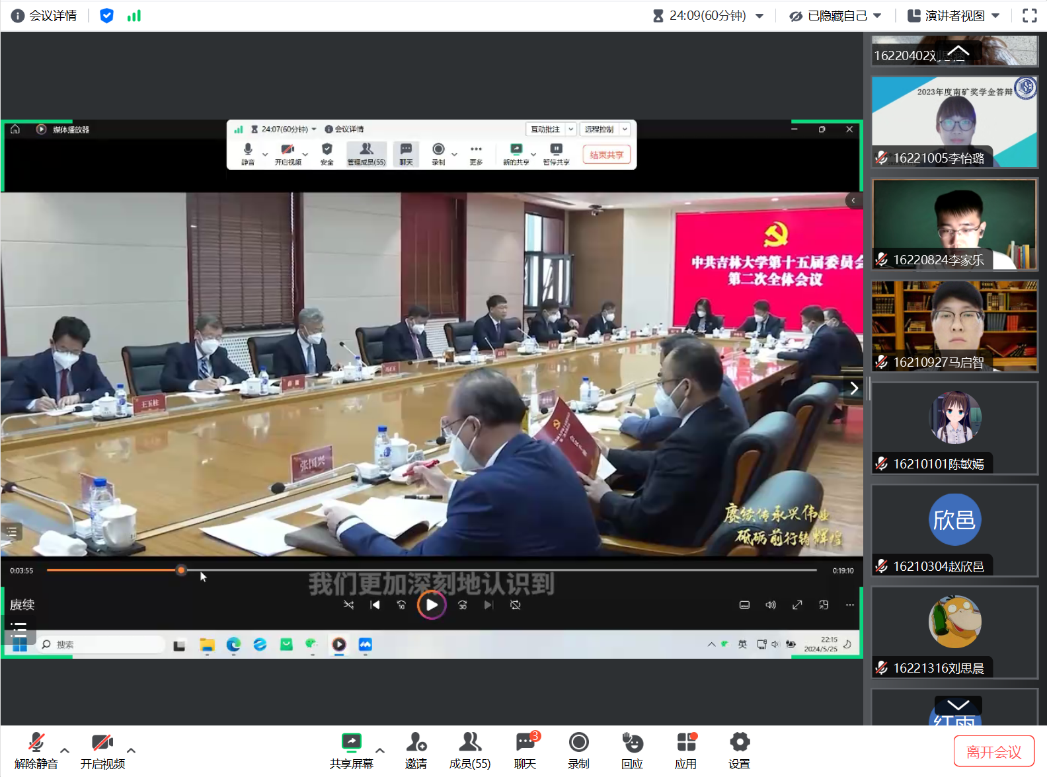Open the Chat (聊天) panel
The image size is (1047, 777).
tap(525, 750)
